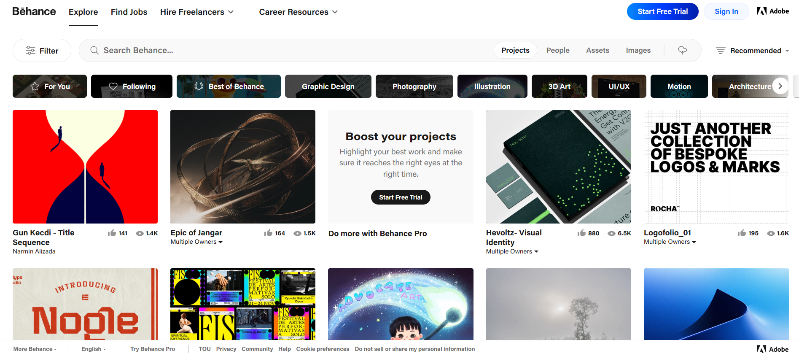Image resolution: width=799 pixels, height=353 pixels.
Task: Open the Adobe logo link in header
Action: (x=773, y=11)
